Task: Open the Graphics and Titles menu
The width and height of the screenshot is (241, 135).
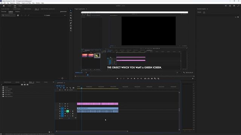Action: 26,3
